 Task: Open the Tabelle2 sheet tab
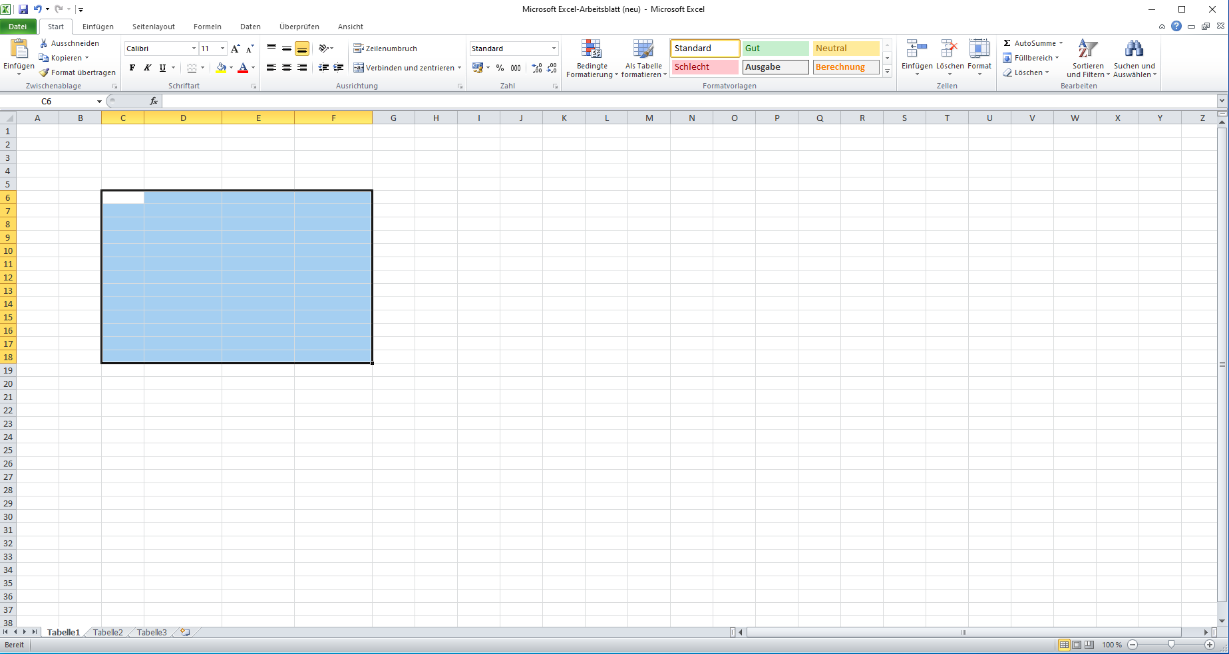[x=108, y=632]
